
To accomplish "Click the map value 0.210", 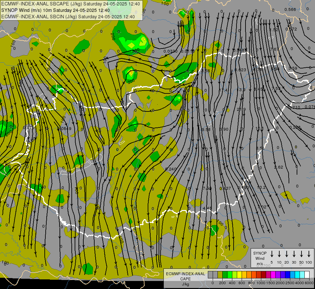I will (294, 107).
